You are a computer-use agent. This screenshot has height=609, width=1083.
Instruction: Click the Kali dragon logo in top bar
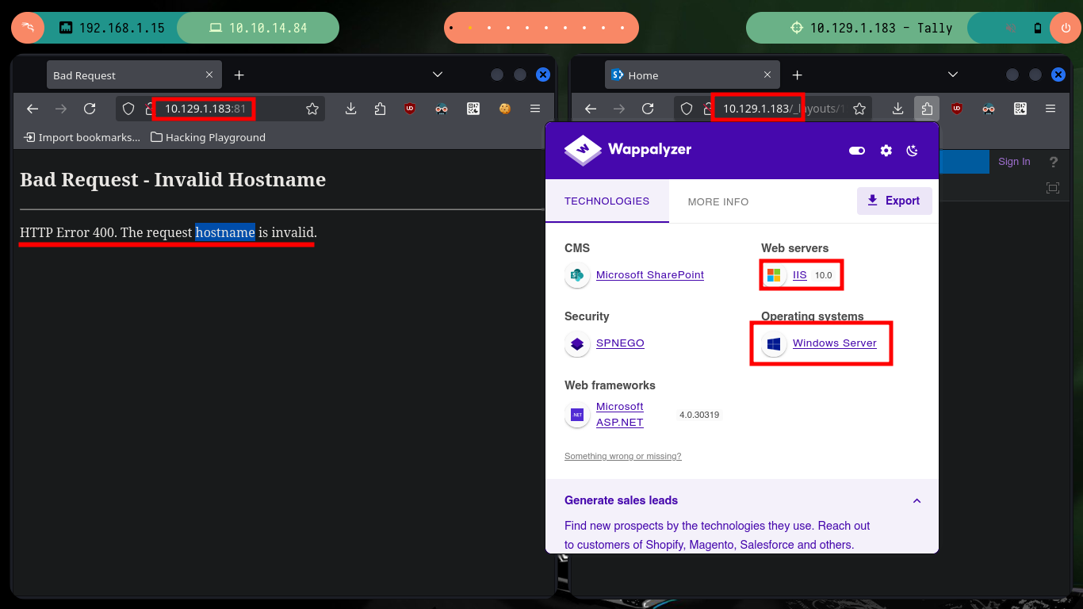(x=27, y=28)
